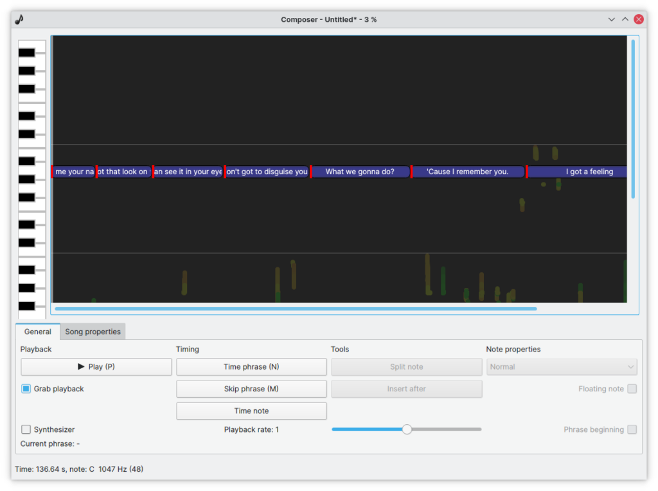Click the vertical scrollbar of the note editor
This screenshot has width=658, height=491.
tap(633, 119)
